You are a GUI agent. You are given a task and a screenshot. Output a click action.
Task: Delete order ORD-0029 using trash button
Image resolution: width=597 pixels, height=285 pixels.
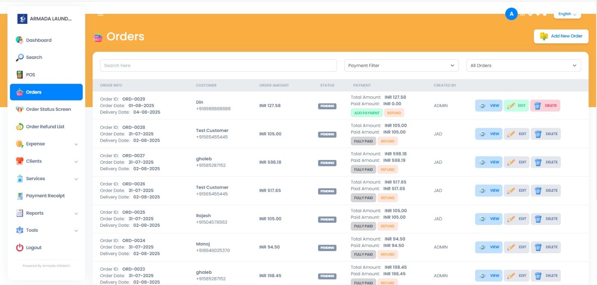[x=545, y=106]
